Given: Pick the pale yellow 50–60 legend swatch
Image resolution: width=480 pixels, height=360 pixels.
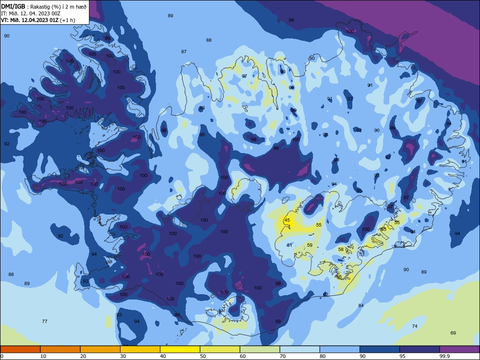Looking at the screenshot, I should 220,349.
